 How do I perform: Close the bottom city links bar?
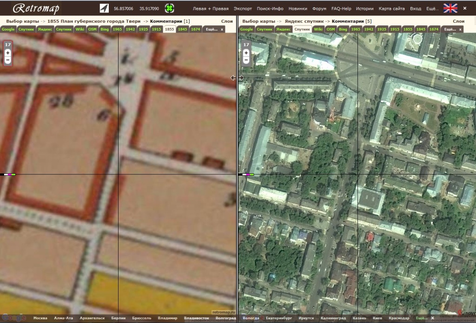click(x=433, y=318)
